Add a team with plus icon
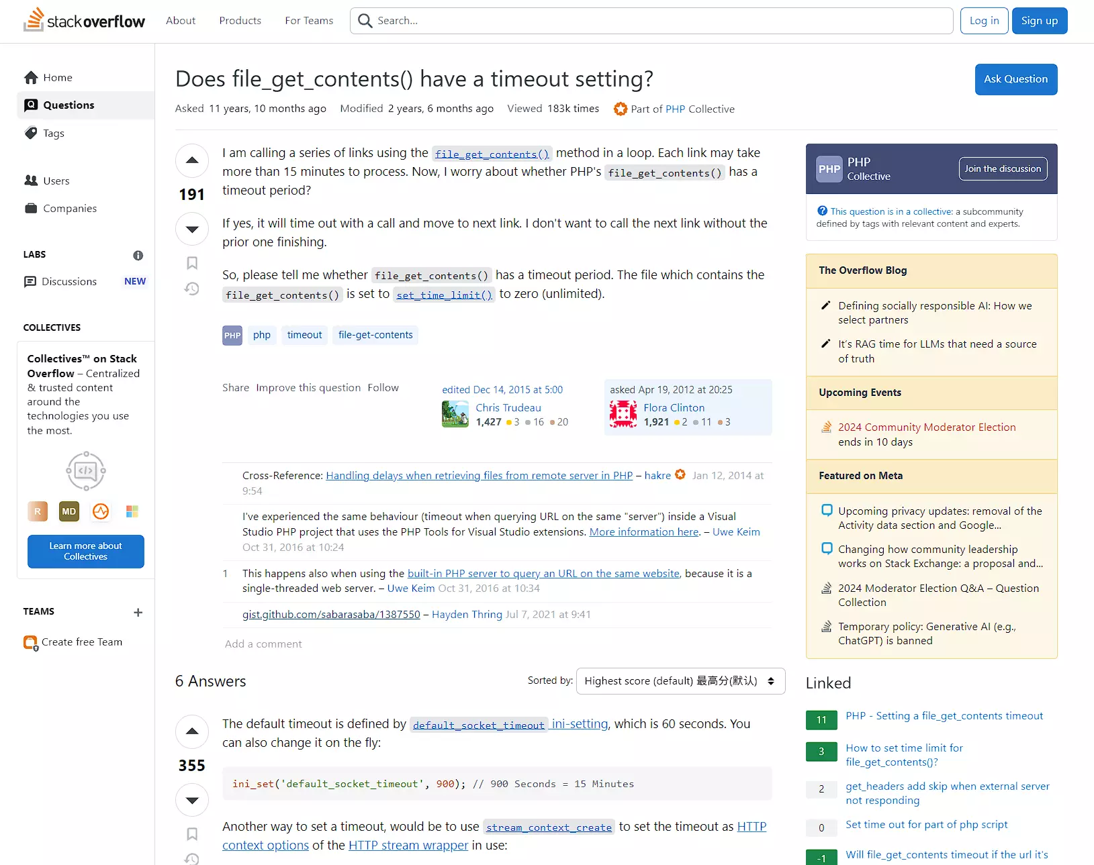This screenshot has width=1094, height=865. 138,612
